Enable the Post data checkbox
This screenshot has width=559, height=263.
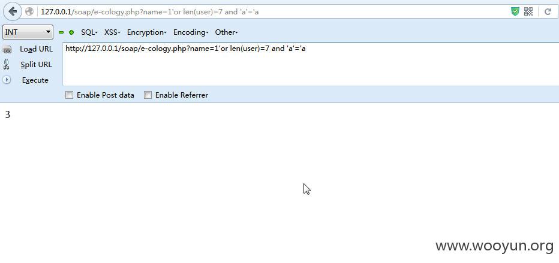pos(69,95)
